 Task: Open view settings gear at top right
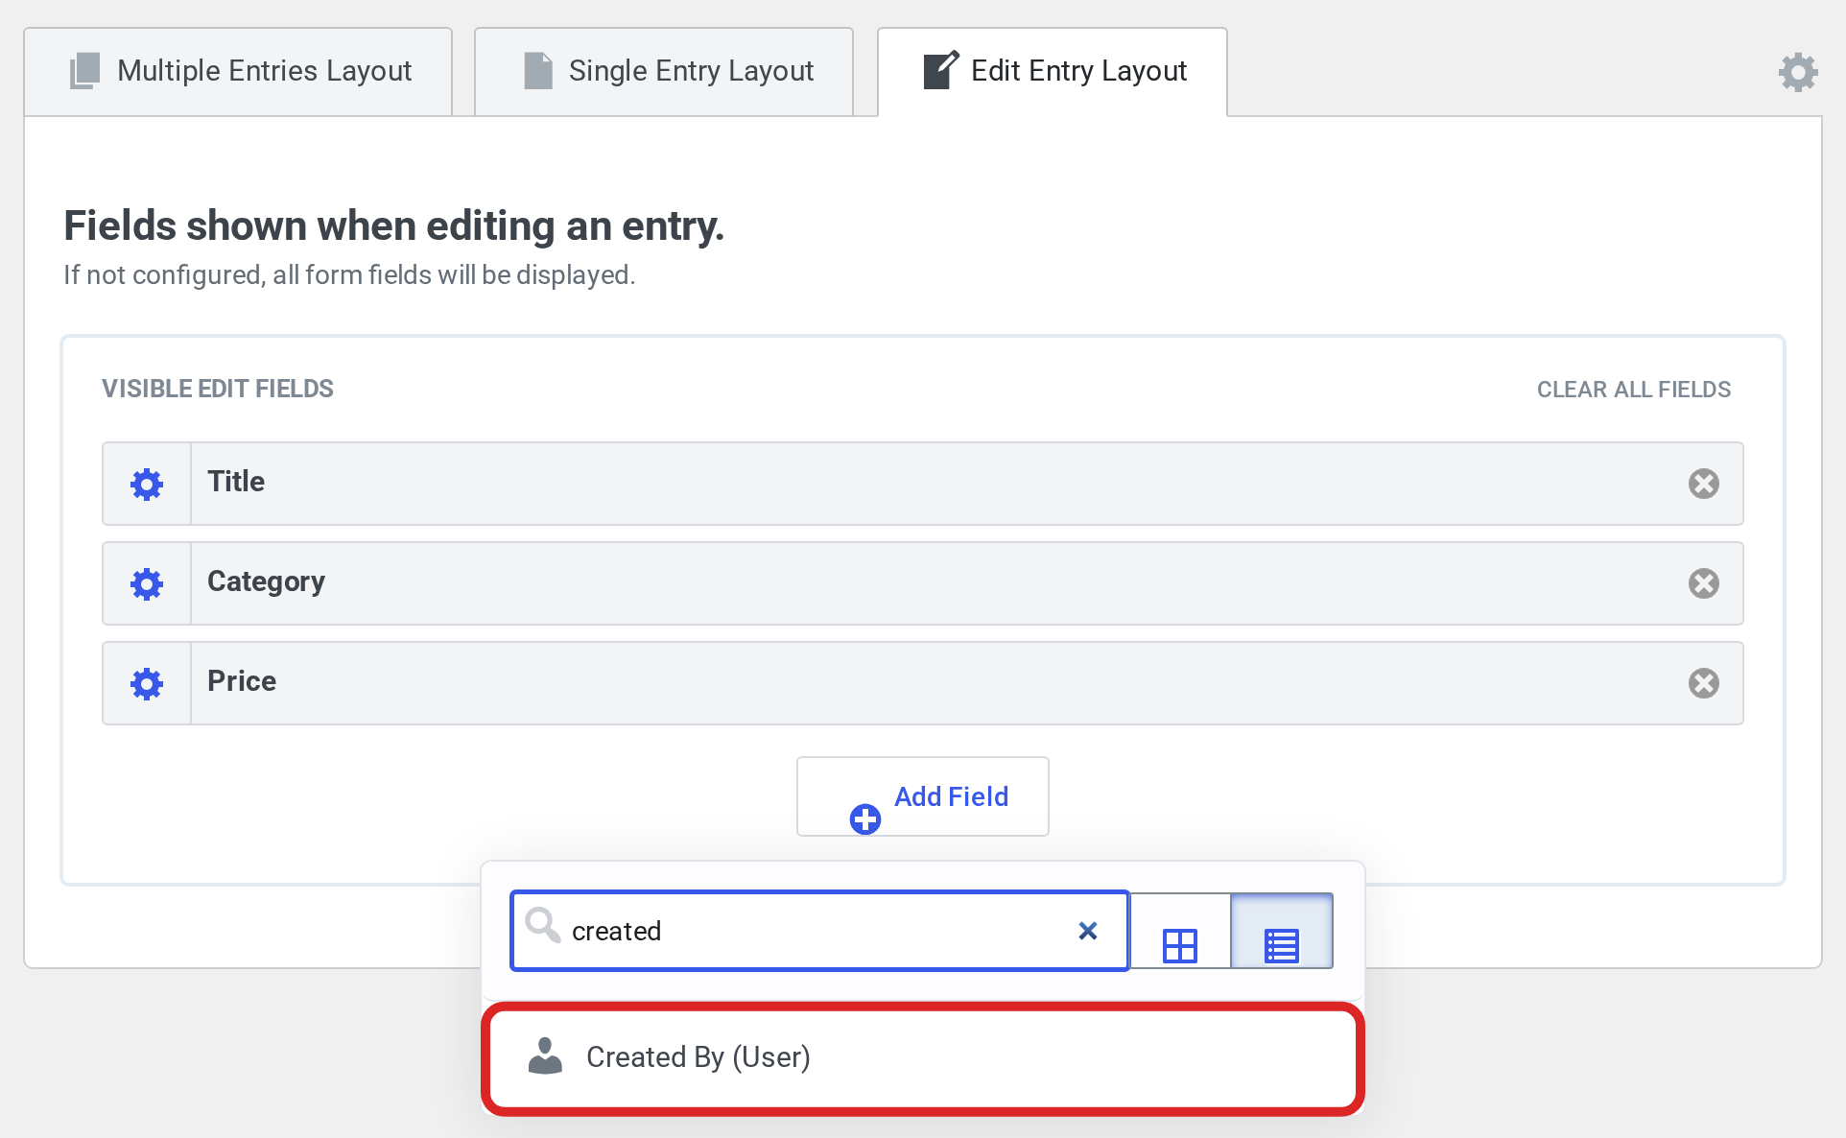[1798, 72]
